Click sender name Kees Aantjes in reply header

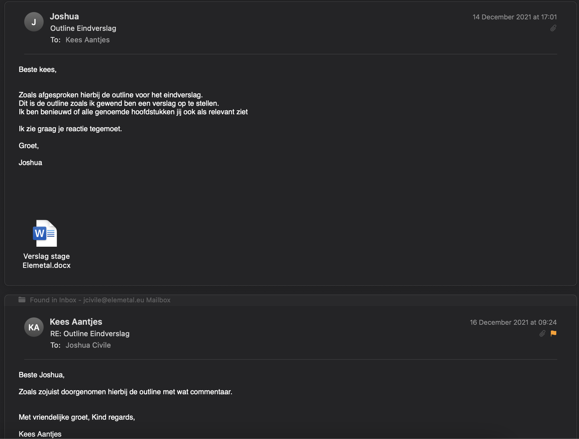pyautogui.click(x=76, y=322)
